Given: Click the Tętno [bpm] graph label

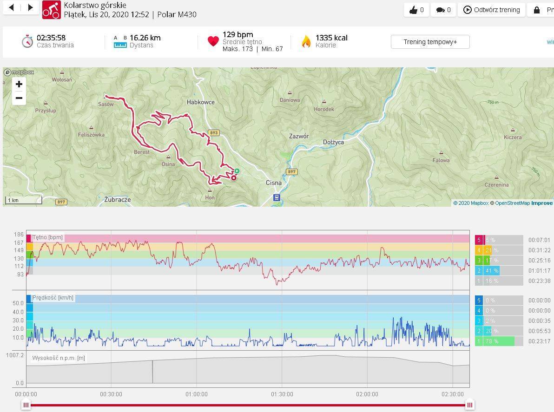Looking at the screenshot, I should point(47,238).
